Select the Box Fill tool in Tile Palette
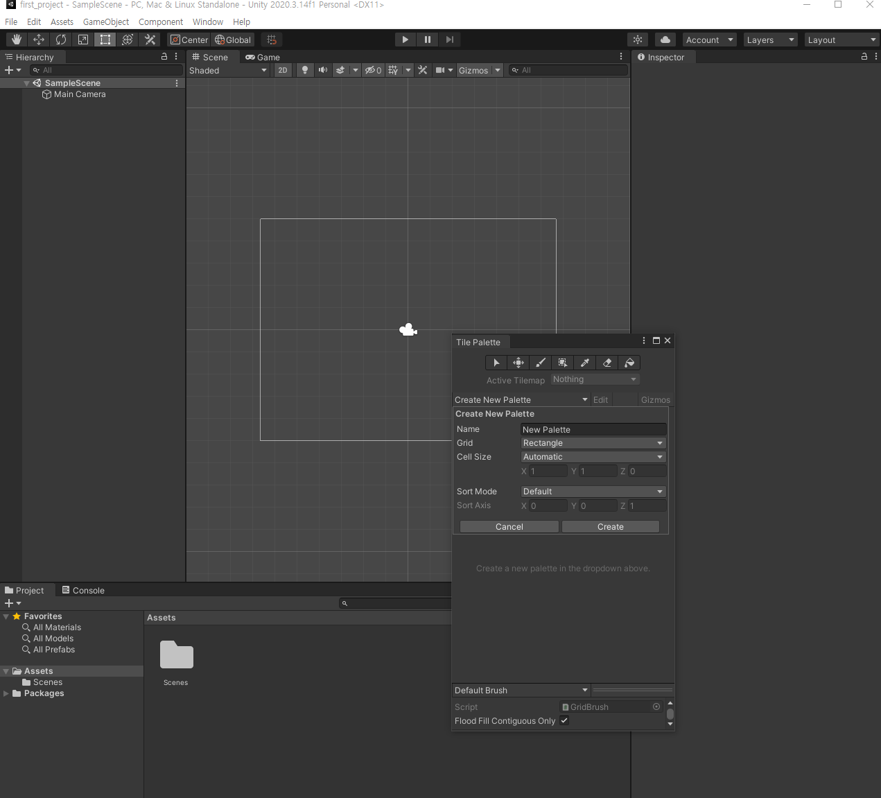 coord(562,362)
